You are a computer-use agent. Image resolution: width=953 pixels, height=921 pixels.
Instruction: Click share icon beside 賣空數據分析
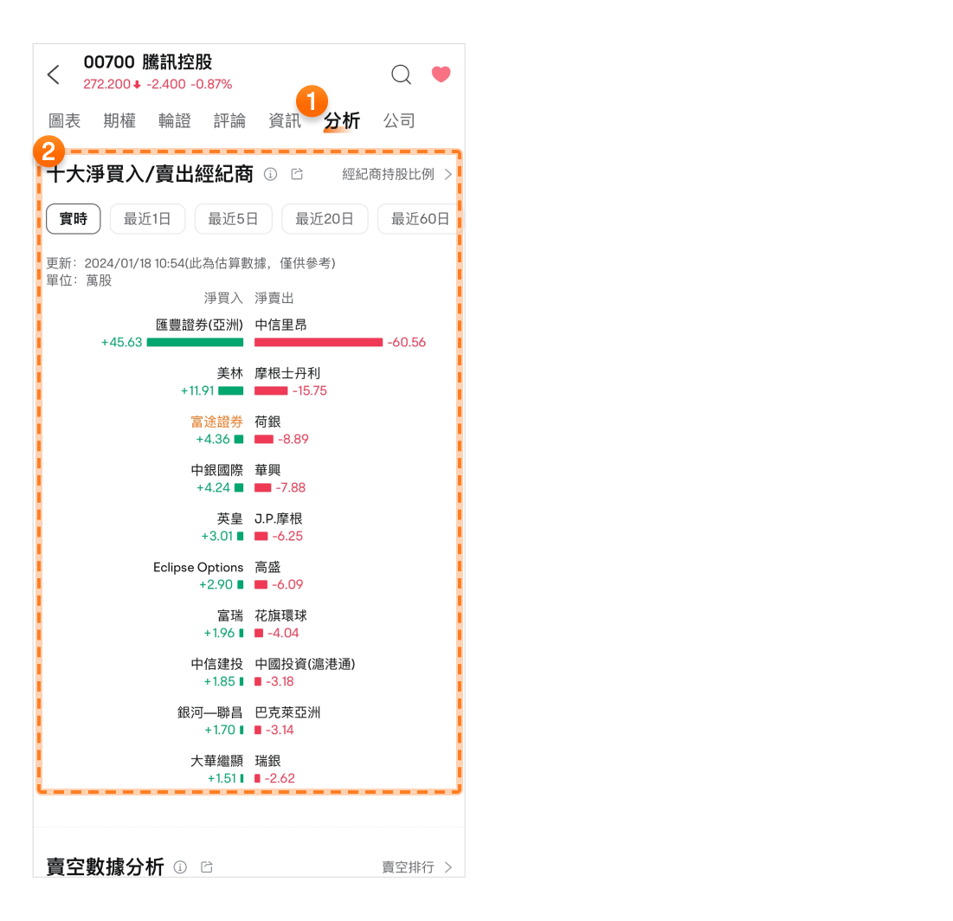207,866
